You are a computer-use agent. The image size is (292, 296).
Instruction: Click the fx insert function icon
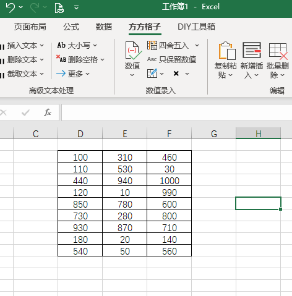click(48, 112)
